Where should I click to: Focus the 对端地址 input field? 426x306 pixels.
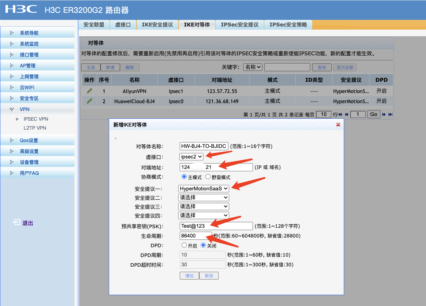pyautogui.click(x=216, y=167)
